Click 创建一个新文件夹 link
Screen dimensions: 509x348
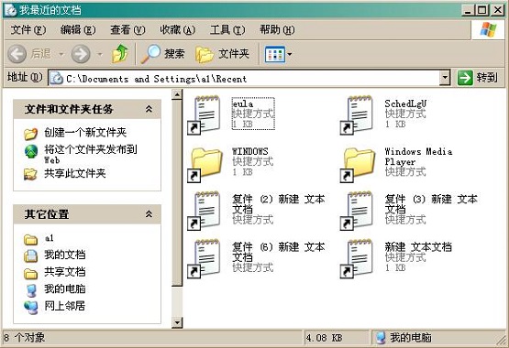pos(85,132)
